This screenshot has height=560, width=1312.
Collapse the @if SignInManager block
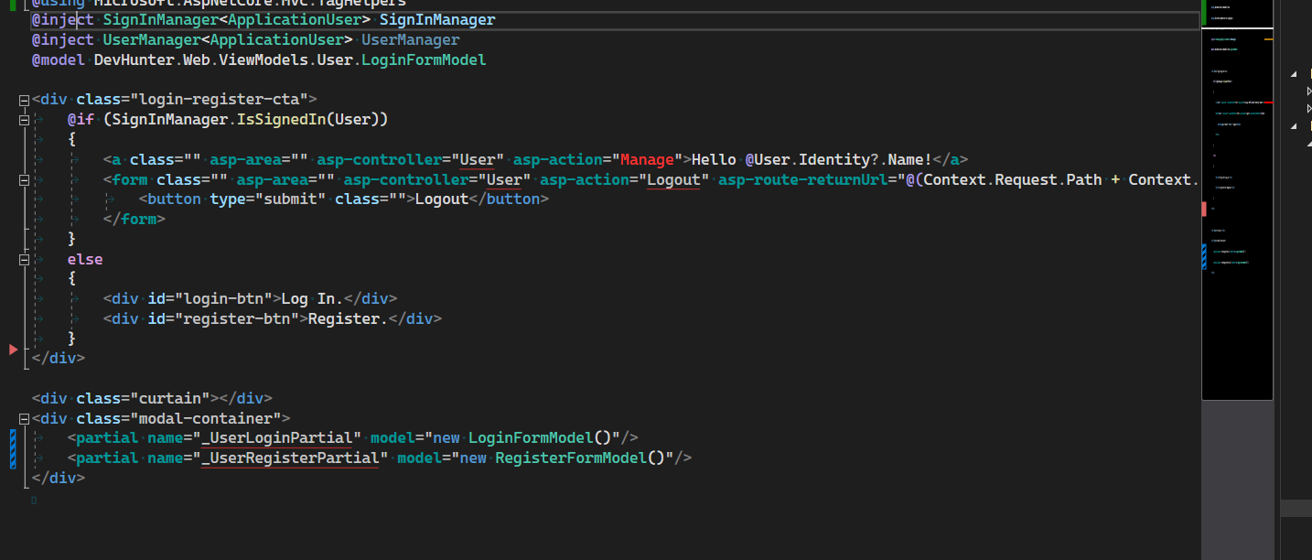pyautogui.click(x=24, y=120)
